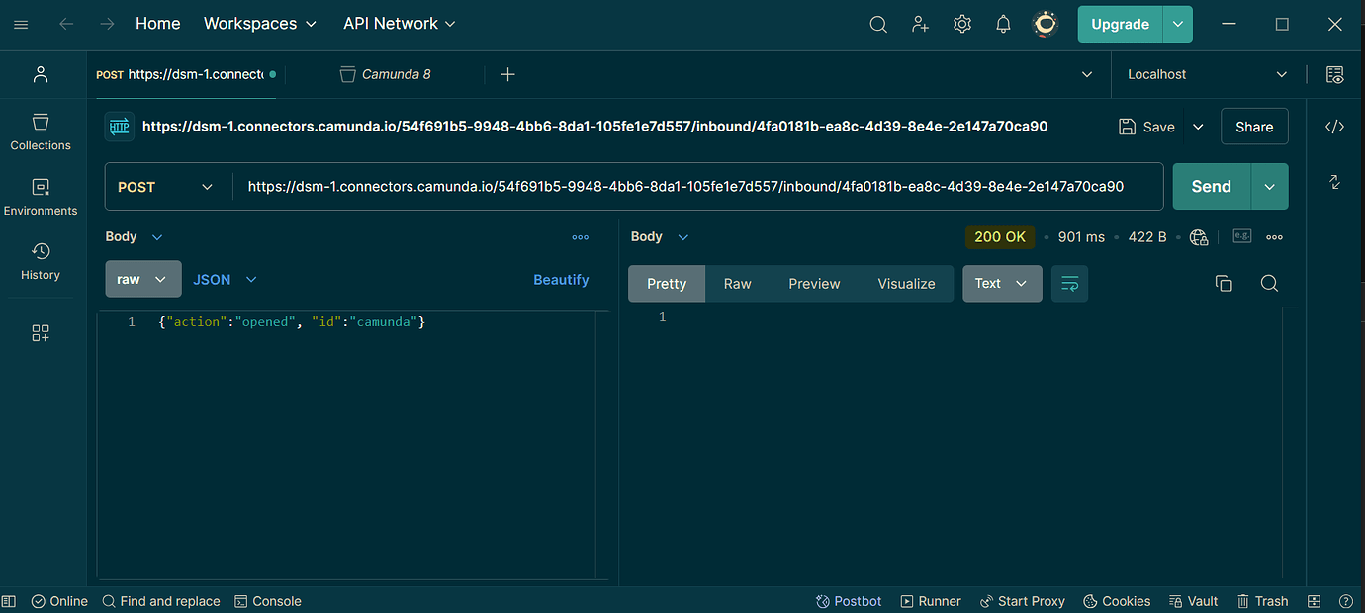The height and width of the screenshot is (613, 1365).
Task: Open the search magnifier in header
Action: [x=878, y=24]
